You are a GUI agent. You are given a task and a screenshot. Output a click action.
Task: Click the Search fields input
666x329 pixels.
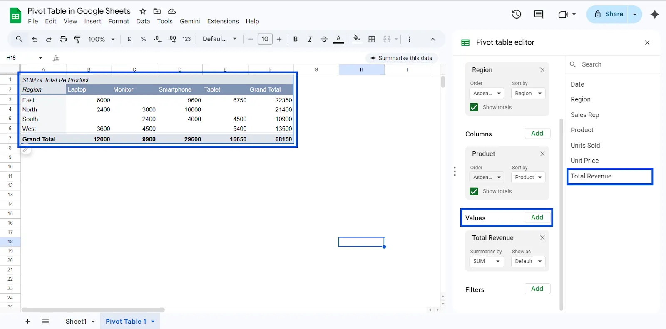point(613,64)
